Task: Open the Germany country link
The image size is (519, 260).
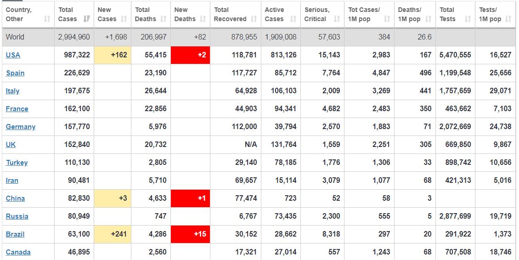Action: (x=21, y=127)
